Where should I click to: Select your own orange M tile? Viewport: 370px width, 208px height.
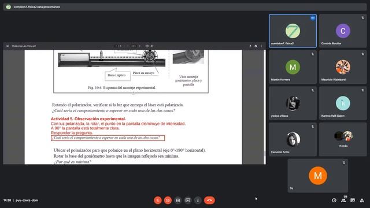[317, 176]
